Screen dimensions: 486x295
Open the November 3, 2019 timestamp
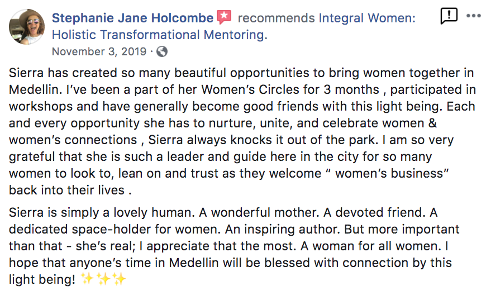tap(99, 51)
